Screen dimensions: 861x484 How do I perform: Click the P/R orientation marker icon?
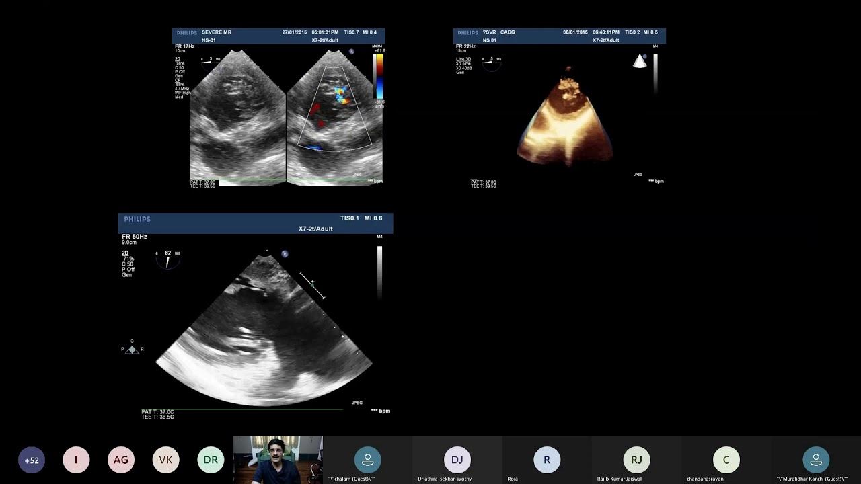point(132,348)
